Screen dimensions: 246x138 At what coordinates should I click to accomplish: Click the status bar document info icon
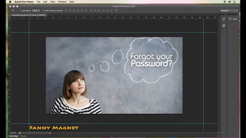coord(20,133)
